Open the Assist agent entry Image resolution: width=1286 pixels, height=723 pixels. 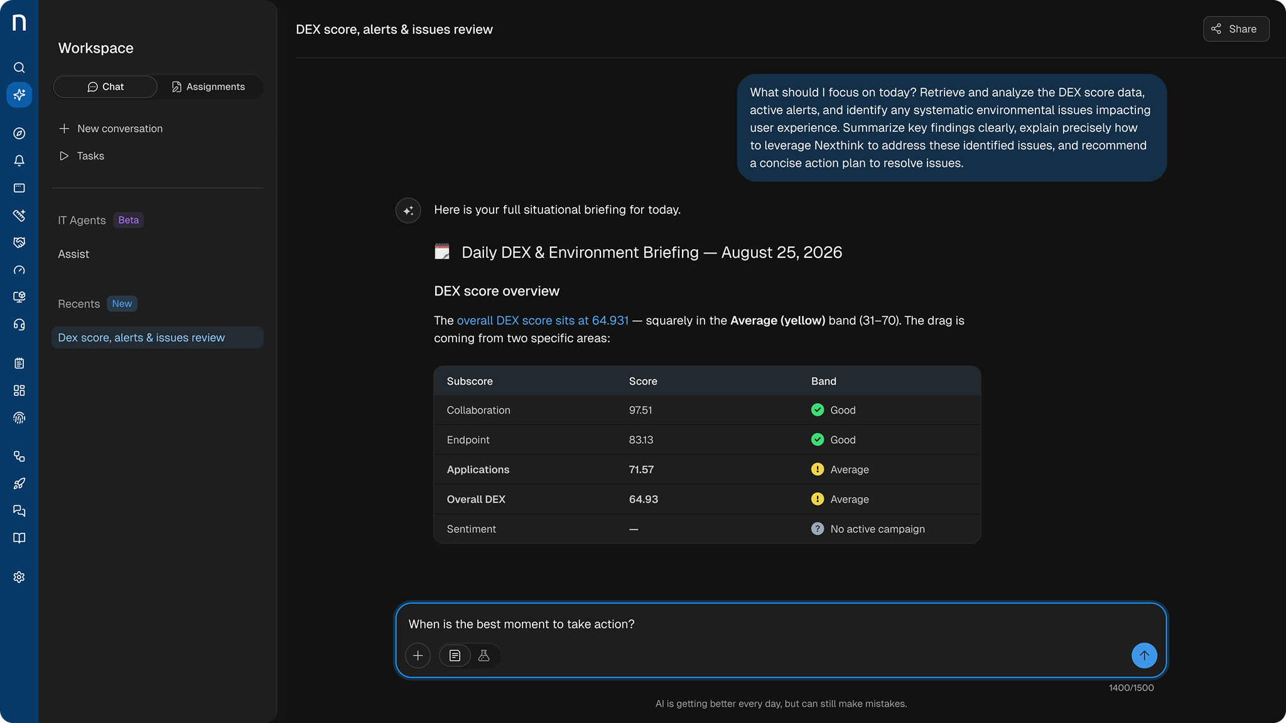(x=73, y=254)
